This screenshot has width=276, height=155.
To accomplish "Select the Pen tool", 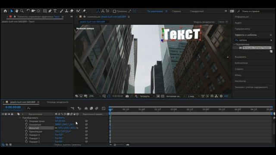I will tap(50, 11).
